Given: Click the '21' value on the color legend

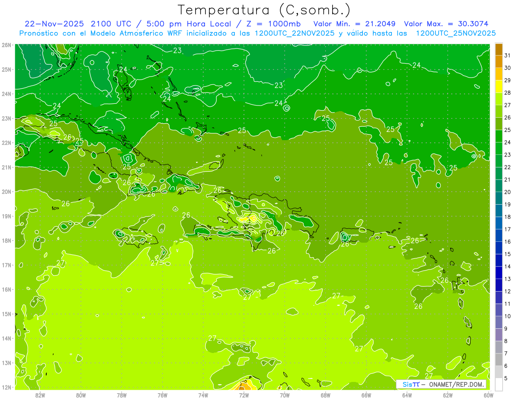Looking at the screenshot, I should coord(507,180).
